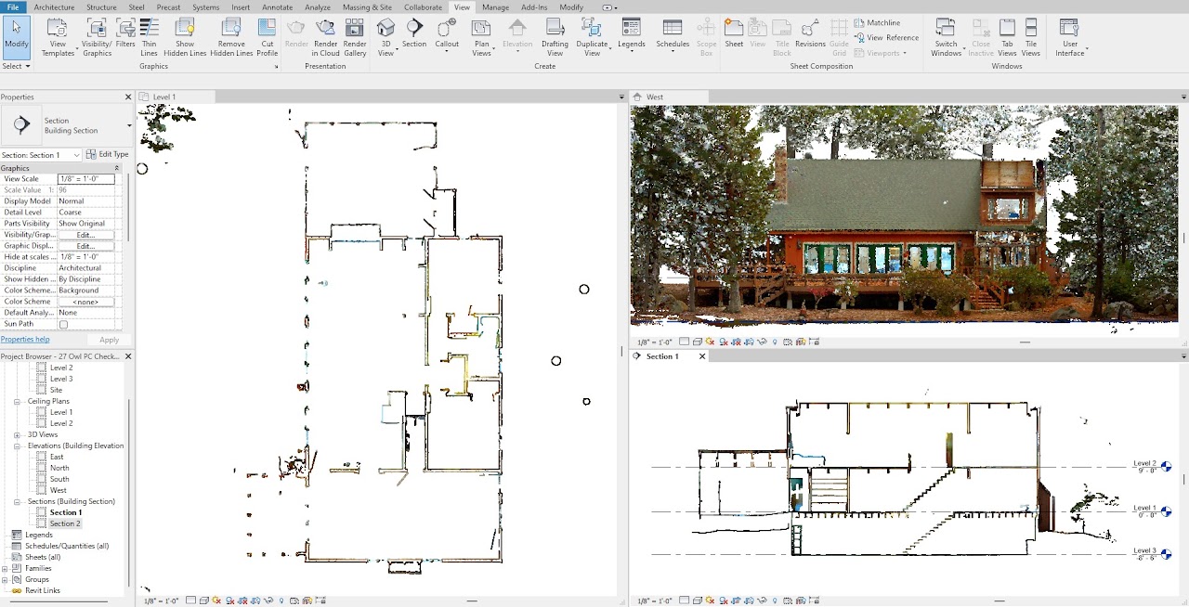Open the Annotate ribbon tab

click(x=277, y=7)
